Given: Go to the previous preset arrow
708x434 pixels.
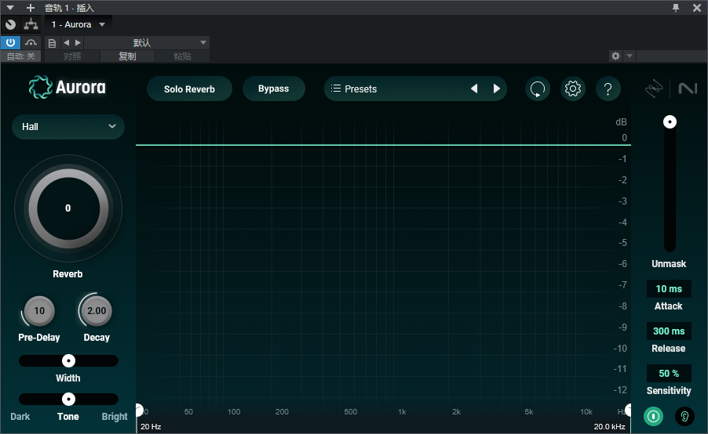Looking at the screenshot, I should tap(474, 89).
